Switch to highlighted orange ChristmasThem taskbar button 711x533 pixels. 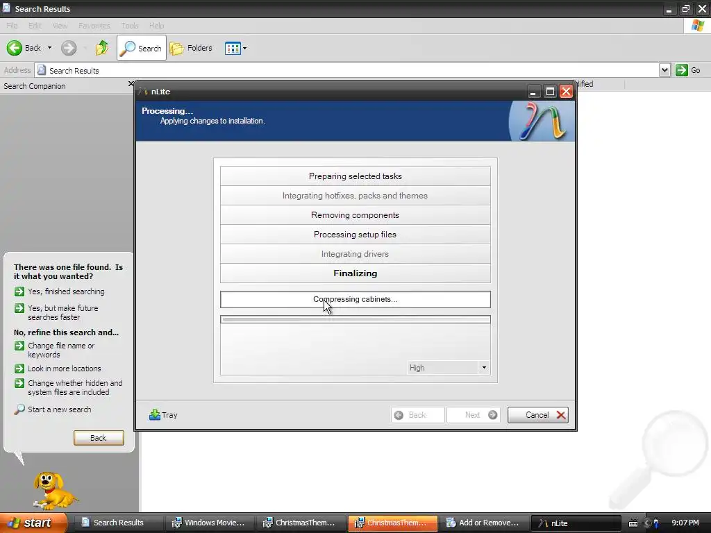coord(393,523)
